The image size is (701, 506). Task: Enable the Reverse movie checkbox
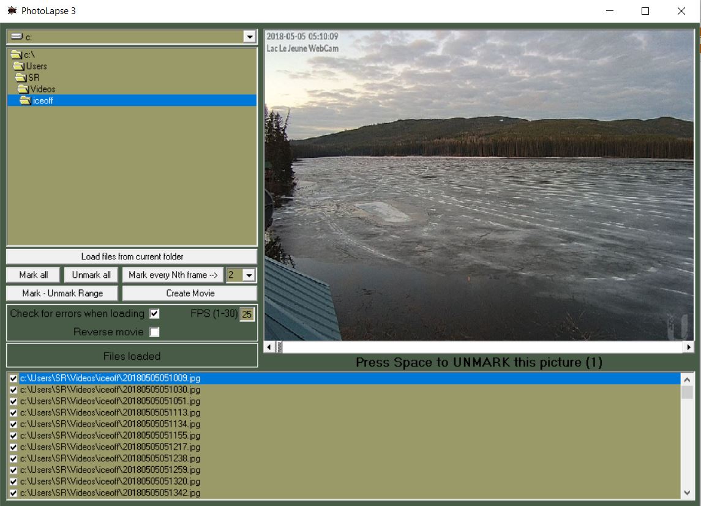click(x=155, y=330)
